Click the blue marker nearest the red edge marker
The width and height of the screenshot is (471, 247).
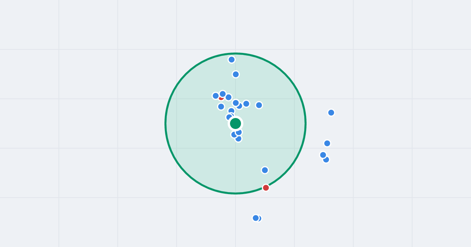[x=265, y=170]
